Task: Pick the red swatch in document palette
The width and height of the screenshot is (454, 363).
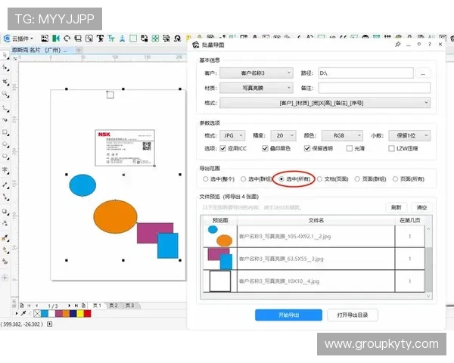Action: (x=88, y=314)
